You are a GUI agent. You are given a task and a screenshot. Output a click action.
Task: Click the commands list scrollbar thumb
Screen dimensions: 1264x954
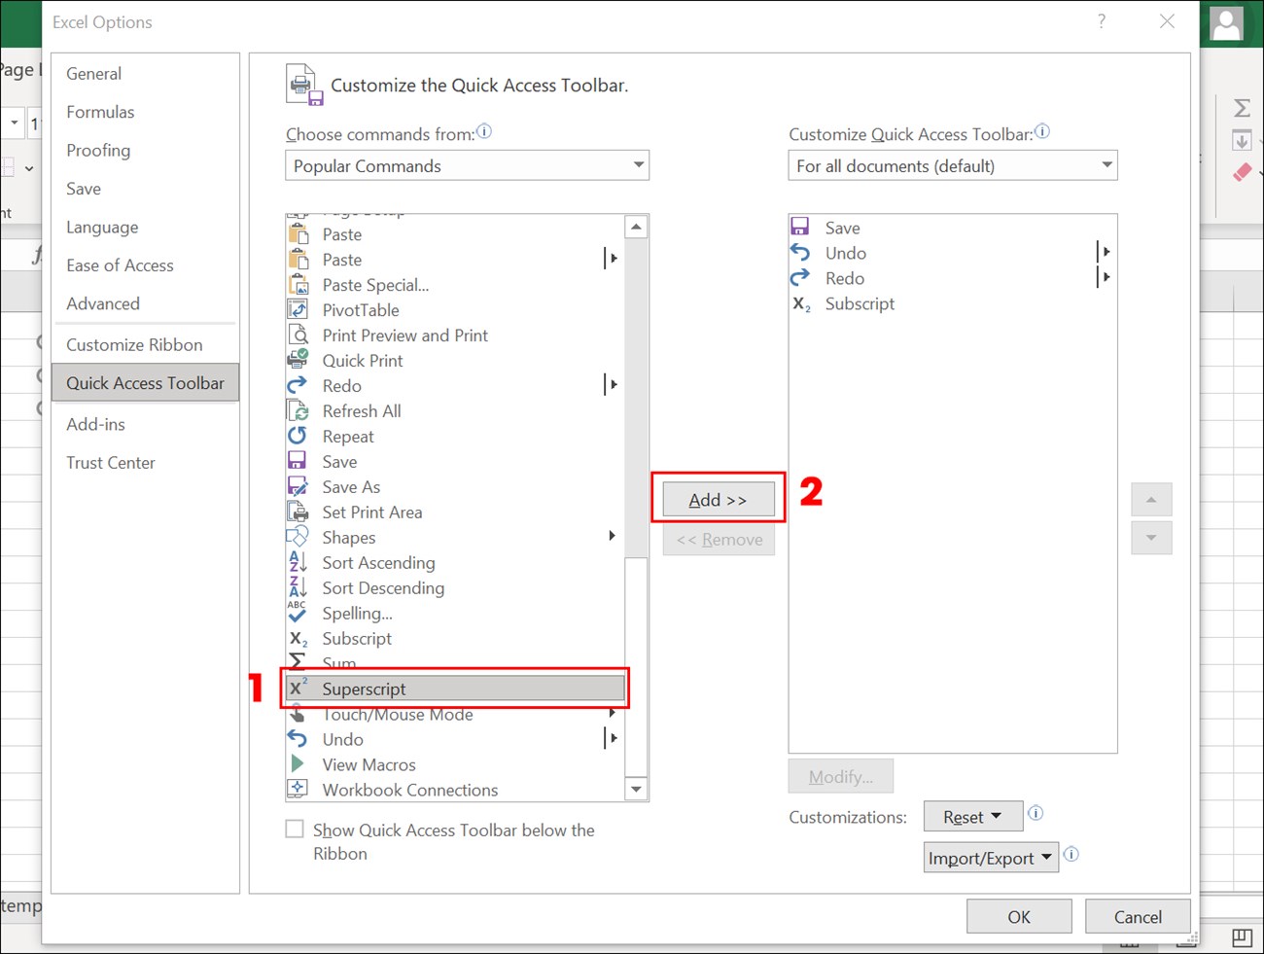636,666
